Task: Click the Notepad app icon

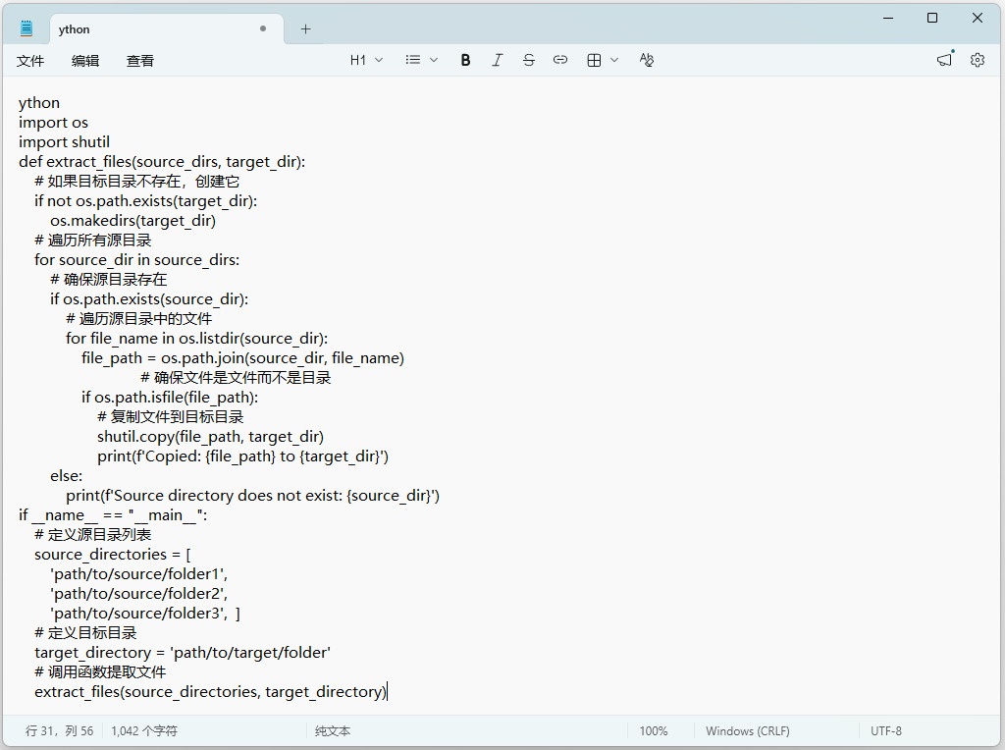Action: click(x=26, y=28)
